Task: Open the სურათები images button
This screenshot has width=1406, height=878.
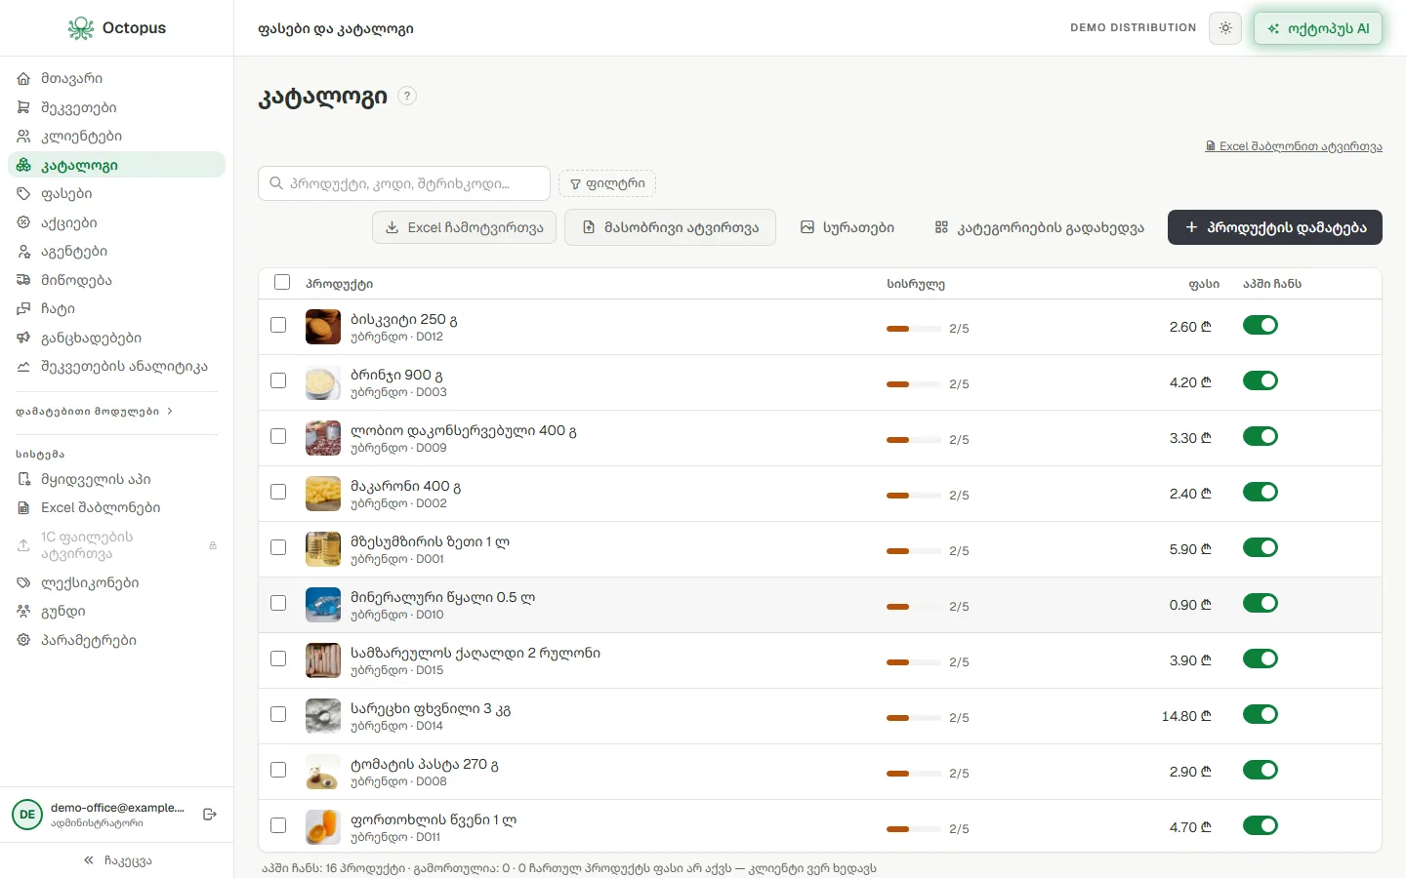Action: click(848, 227)
